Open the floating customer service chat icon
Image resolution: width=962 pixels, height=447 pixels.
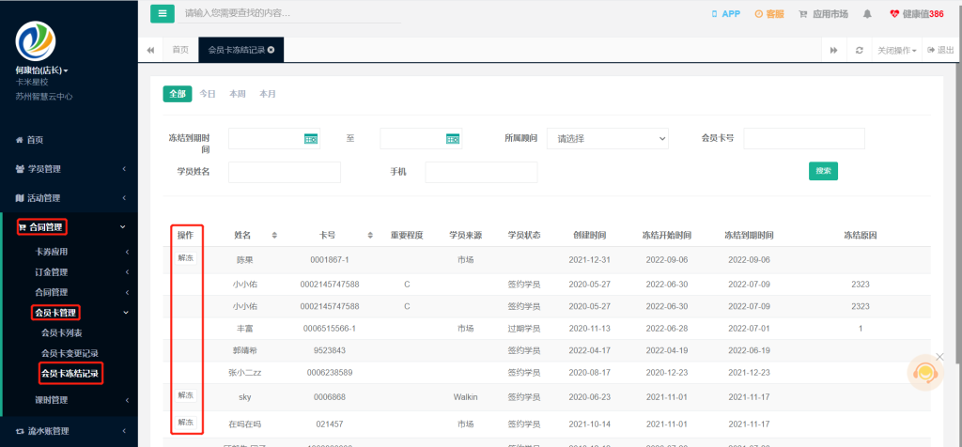point(925,372)
